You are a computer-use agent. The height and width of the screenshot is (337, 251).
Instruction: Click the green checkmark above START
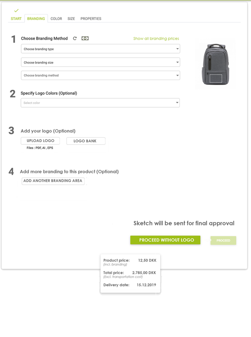(x=16, y=10)
